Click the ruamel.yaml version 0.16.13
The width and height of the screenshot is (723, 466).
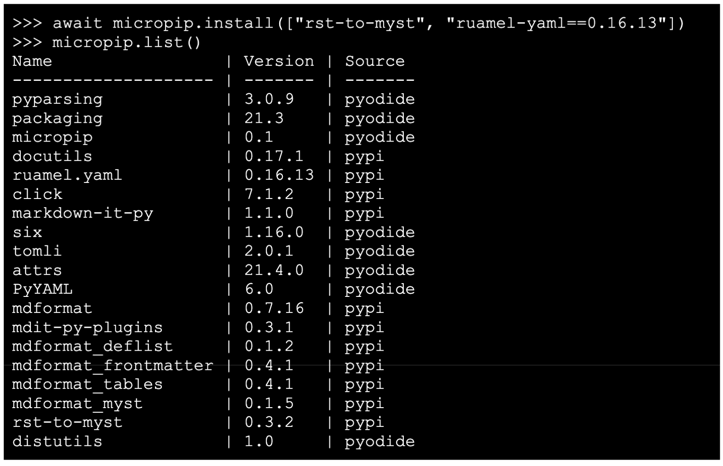279,175
